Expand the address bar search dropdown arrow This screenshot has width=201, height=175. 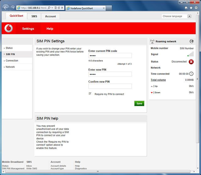(52, 8)
